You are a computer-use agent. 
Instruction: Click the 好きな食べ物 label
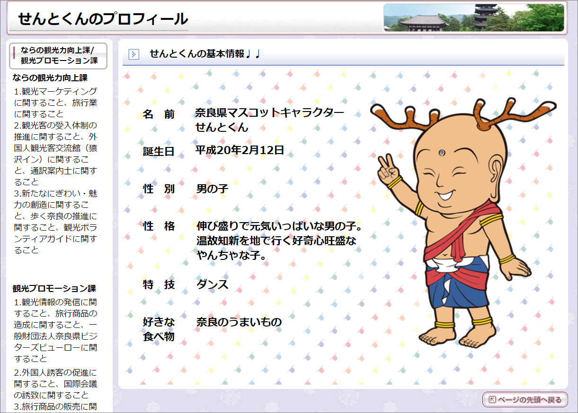tap(159, 329)
